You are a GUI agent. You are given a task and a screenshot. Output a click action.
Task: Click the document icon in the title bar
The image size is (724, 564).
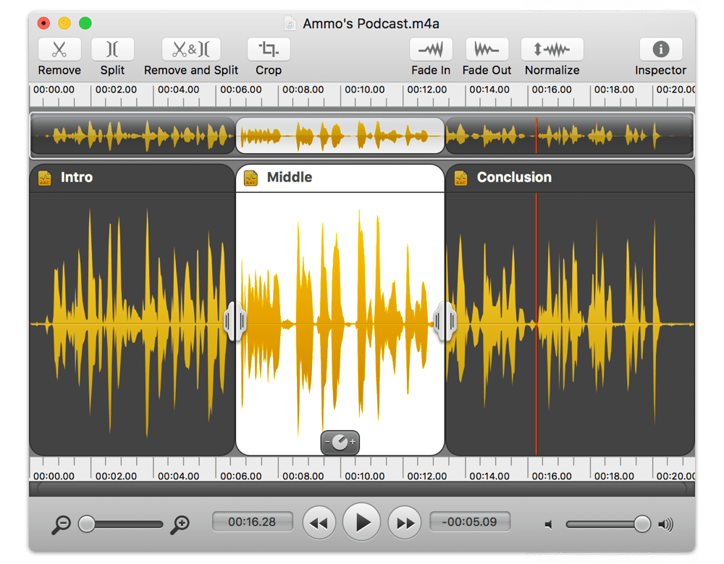(x=290, y=24)
